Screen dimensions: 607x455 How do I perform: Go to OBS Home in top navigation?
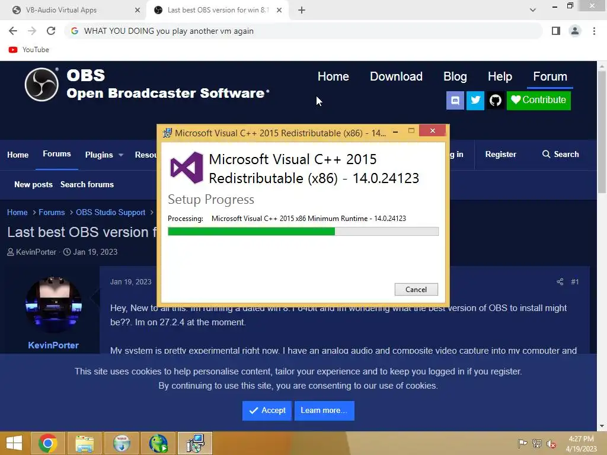click(333, 76)
